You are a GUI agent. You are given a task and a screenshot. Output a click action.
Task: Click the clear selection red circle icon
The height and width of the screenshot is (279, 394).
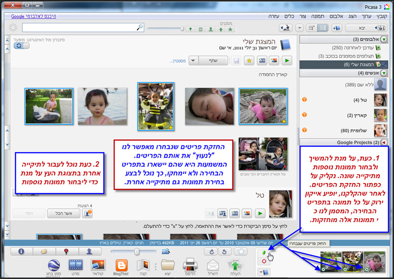click(x=264, y=261)
